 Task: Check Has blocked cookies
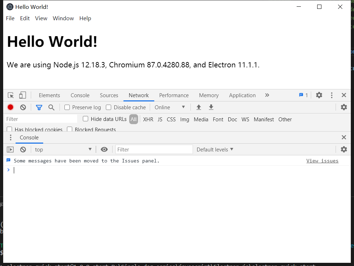10,129
